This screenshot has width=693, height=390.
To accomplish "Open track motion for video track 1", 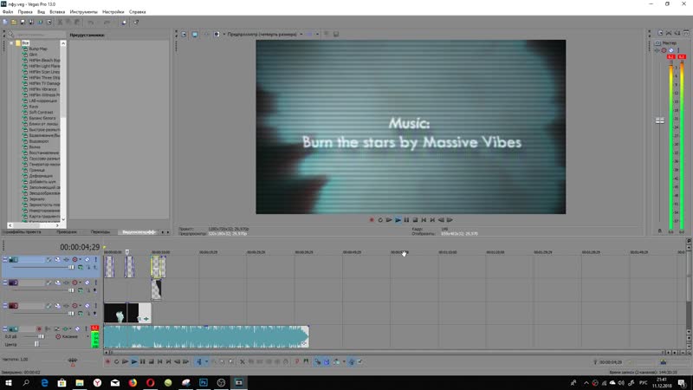I will (x=57, y=259).
